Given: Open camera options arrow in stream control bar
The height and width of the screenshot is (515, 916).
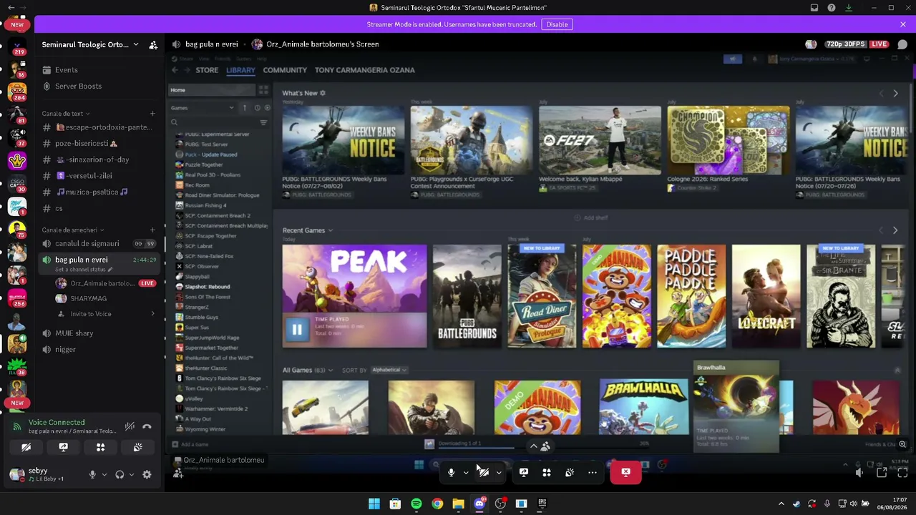Looking at the screenshot, I should coord(499,473).
